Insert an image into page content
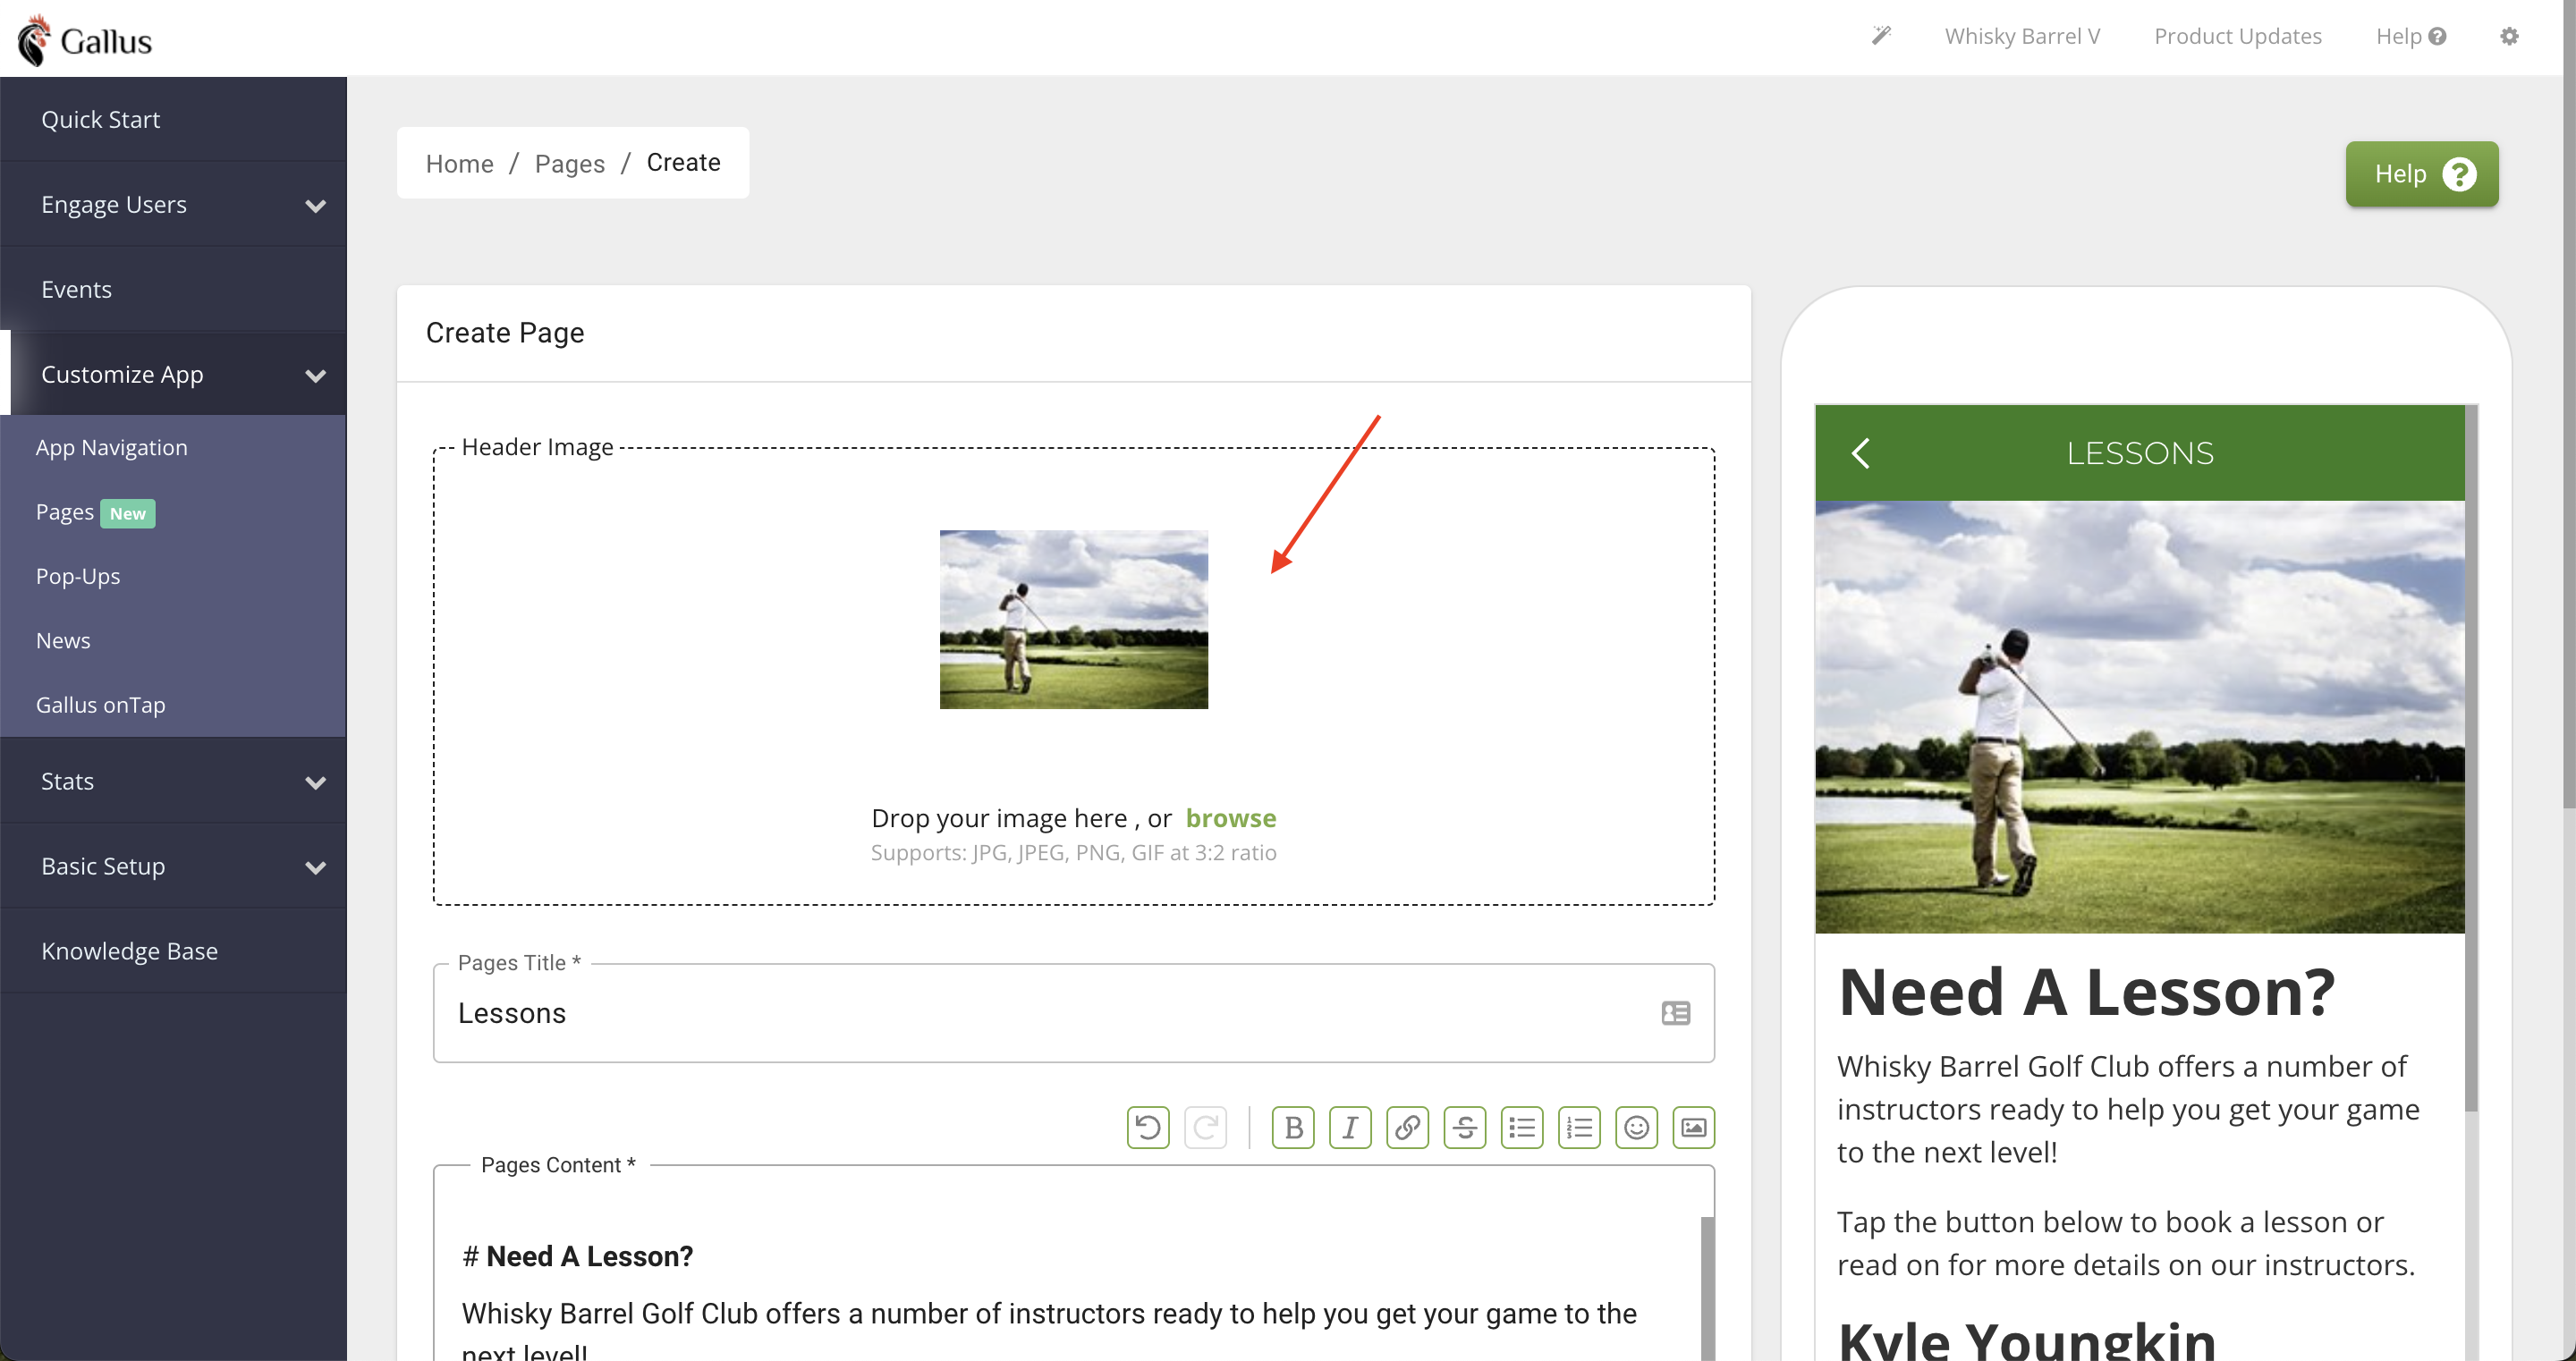 (x=1693, y=1127)
